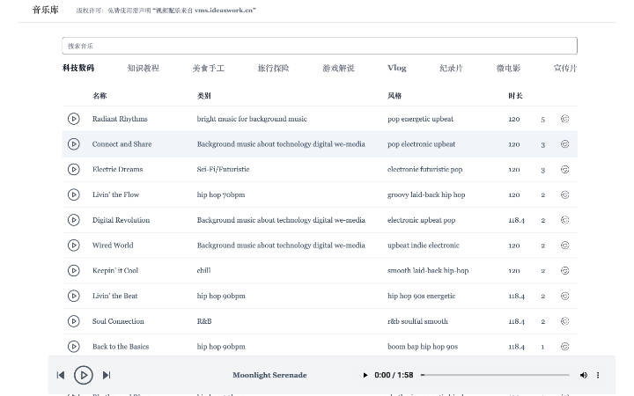Mute the audio with the speaker icon
The height and width of the screenshot is (396, 634).
coord(583,375)
